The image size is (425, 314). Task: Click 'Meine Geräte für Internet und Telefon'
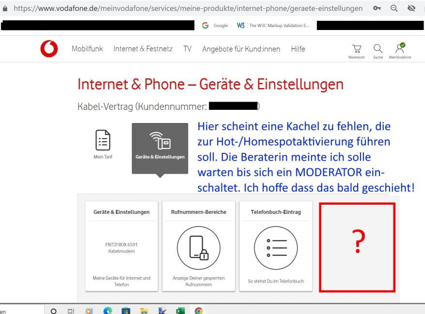click(x=122, y=281)
